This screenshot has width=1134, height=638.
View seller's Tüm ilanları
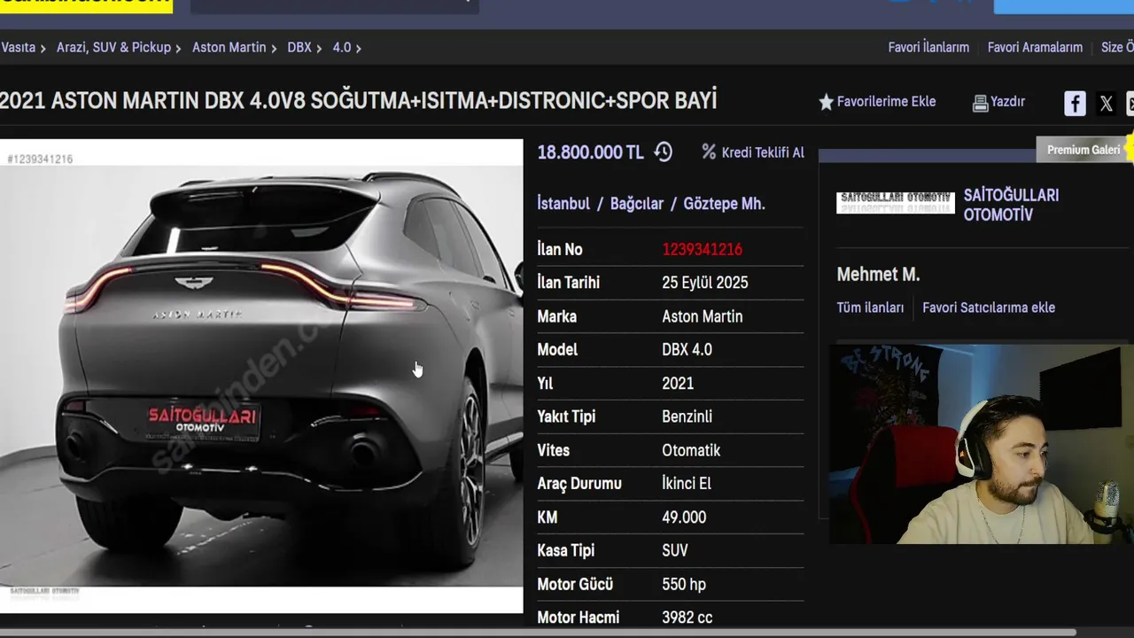(870, 308)
